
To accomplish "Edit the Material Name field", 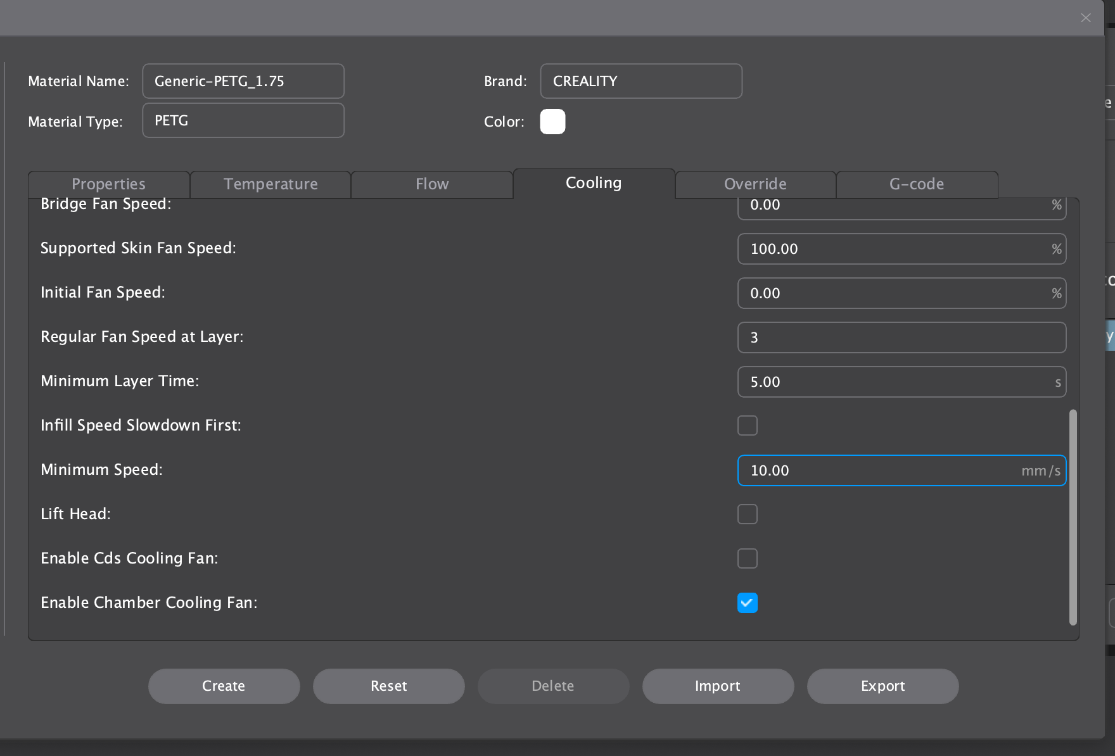I will (243, 81).
